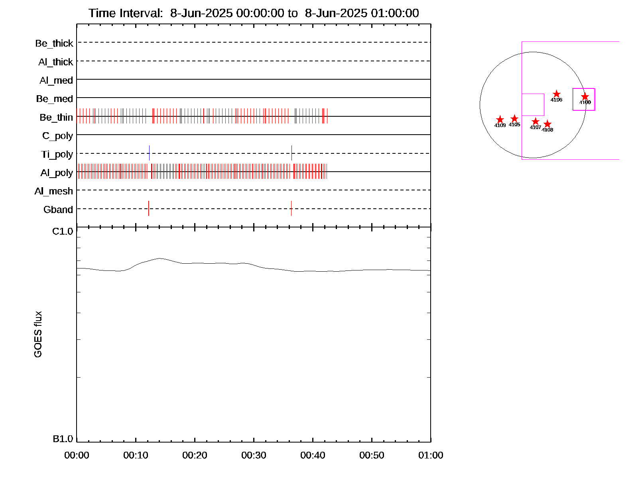Screen dimensions: 638x478
Task: Select the second Gband marker after 00:30
Action: (x=291, y=208)
